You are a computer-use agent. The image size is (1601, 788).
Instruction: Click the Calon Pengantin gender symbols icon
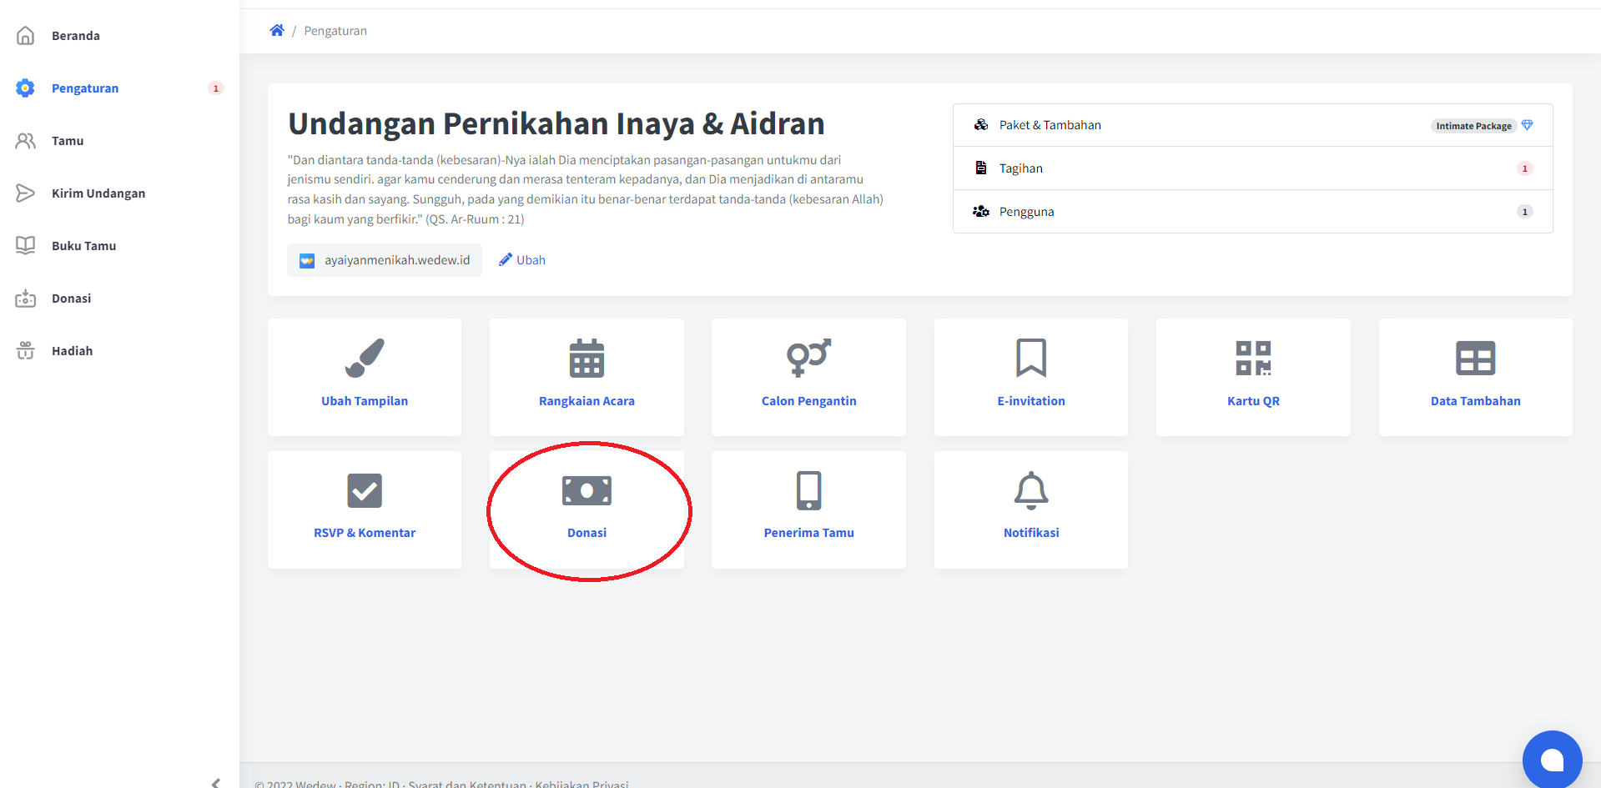[x=808, y=358]
